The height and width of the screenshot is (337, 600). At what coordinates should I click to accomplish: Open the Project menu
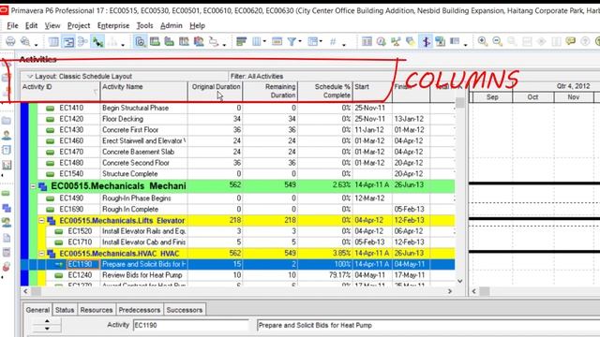coord(79,25)
